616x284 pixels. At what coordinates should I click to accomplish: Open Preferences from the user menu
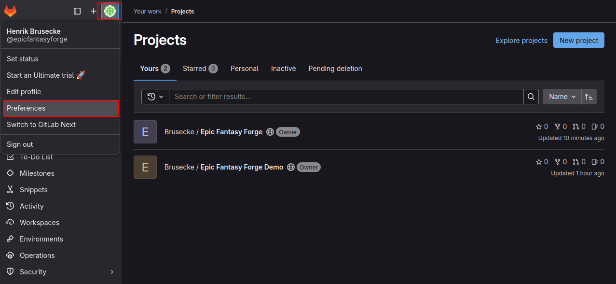(60, 108)
